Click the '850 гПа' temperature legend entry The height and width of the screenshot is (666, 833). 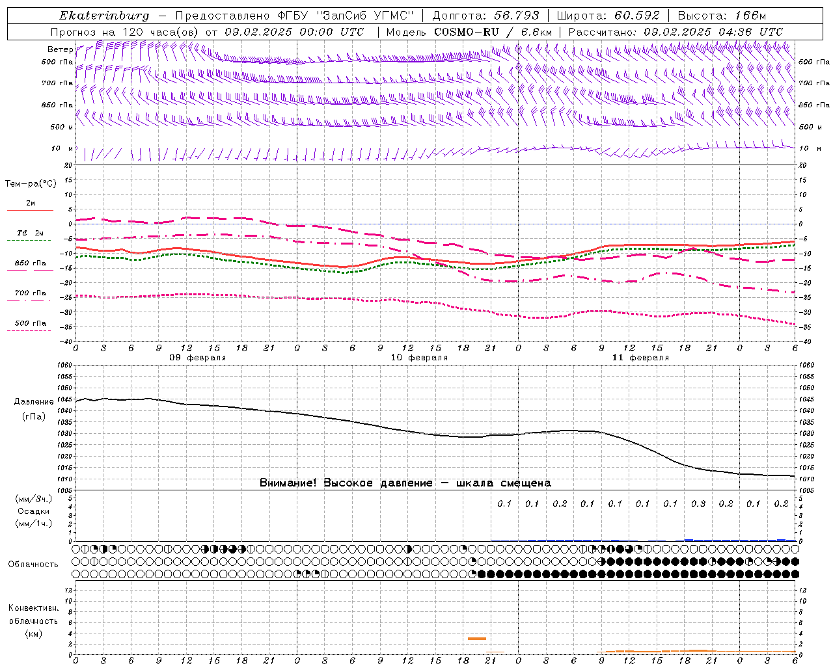click(x=31, y=263)
